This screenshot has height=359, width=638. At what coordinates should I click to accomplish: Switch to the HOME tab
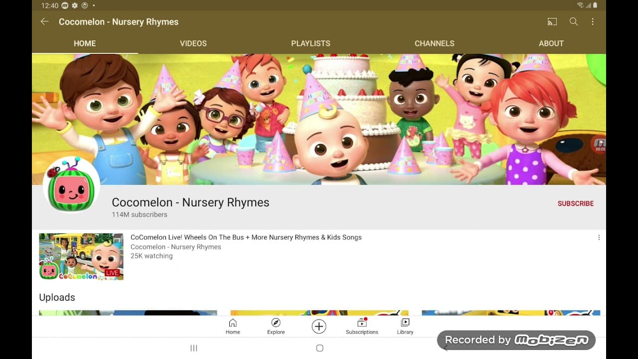tap(85, 43)
